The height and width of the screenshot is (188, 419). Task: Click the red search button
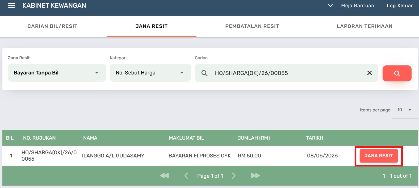point(397,73)
